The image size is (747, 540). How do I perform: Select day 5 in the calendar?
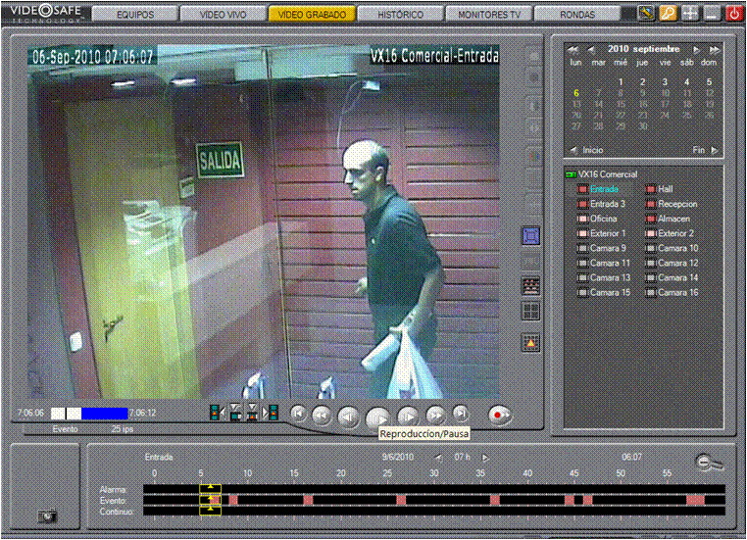click(709, 82)
